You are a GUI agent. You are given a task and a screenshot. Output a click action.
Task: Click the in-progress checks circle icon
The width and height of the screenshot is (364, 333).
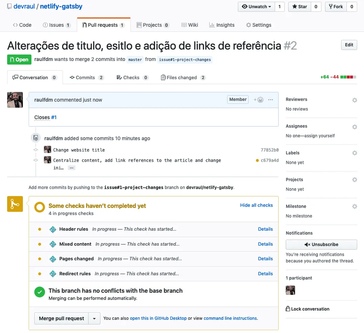pos(40,207)
